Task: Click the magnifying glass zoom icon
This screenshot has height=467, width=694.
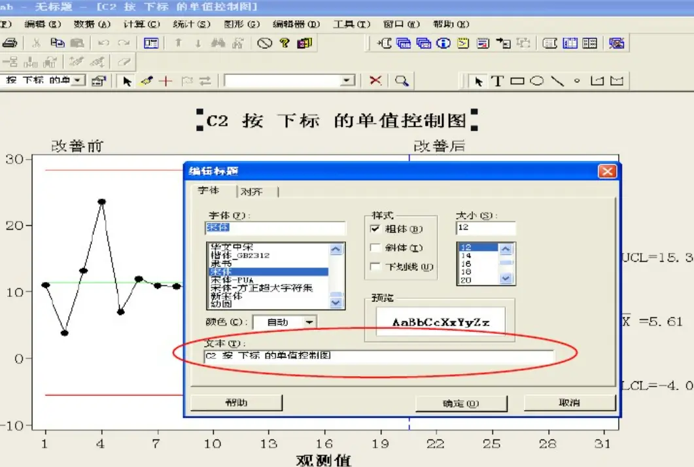Action: 402,80
